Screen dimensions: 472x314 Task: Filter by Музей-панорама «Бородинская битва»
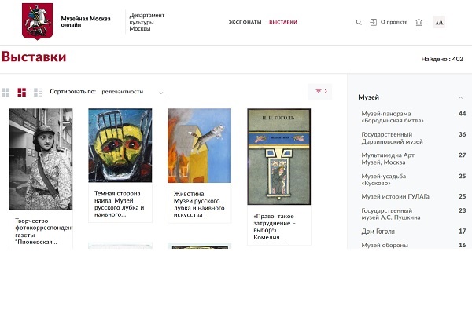393,117
